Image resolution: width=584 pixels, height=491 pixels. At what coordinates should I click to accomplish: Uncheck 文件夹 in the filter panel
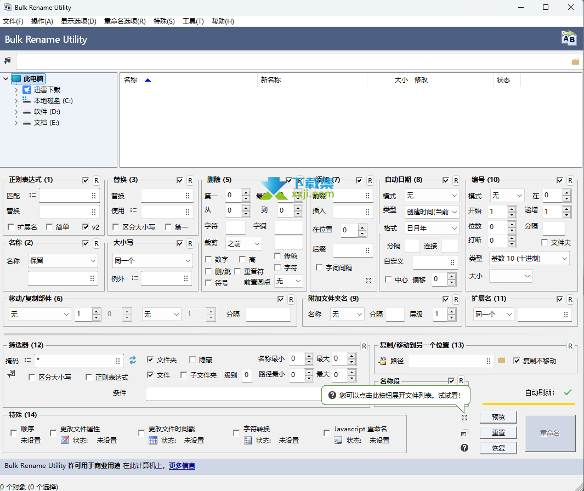click(x=150, y=359)
